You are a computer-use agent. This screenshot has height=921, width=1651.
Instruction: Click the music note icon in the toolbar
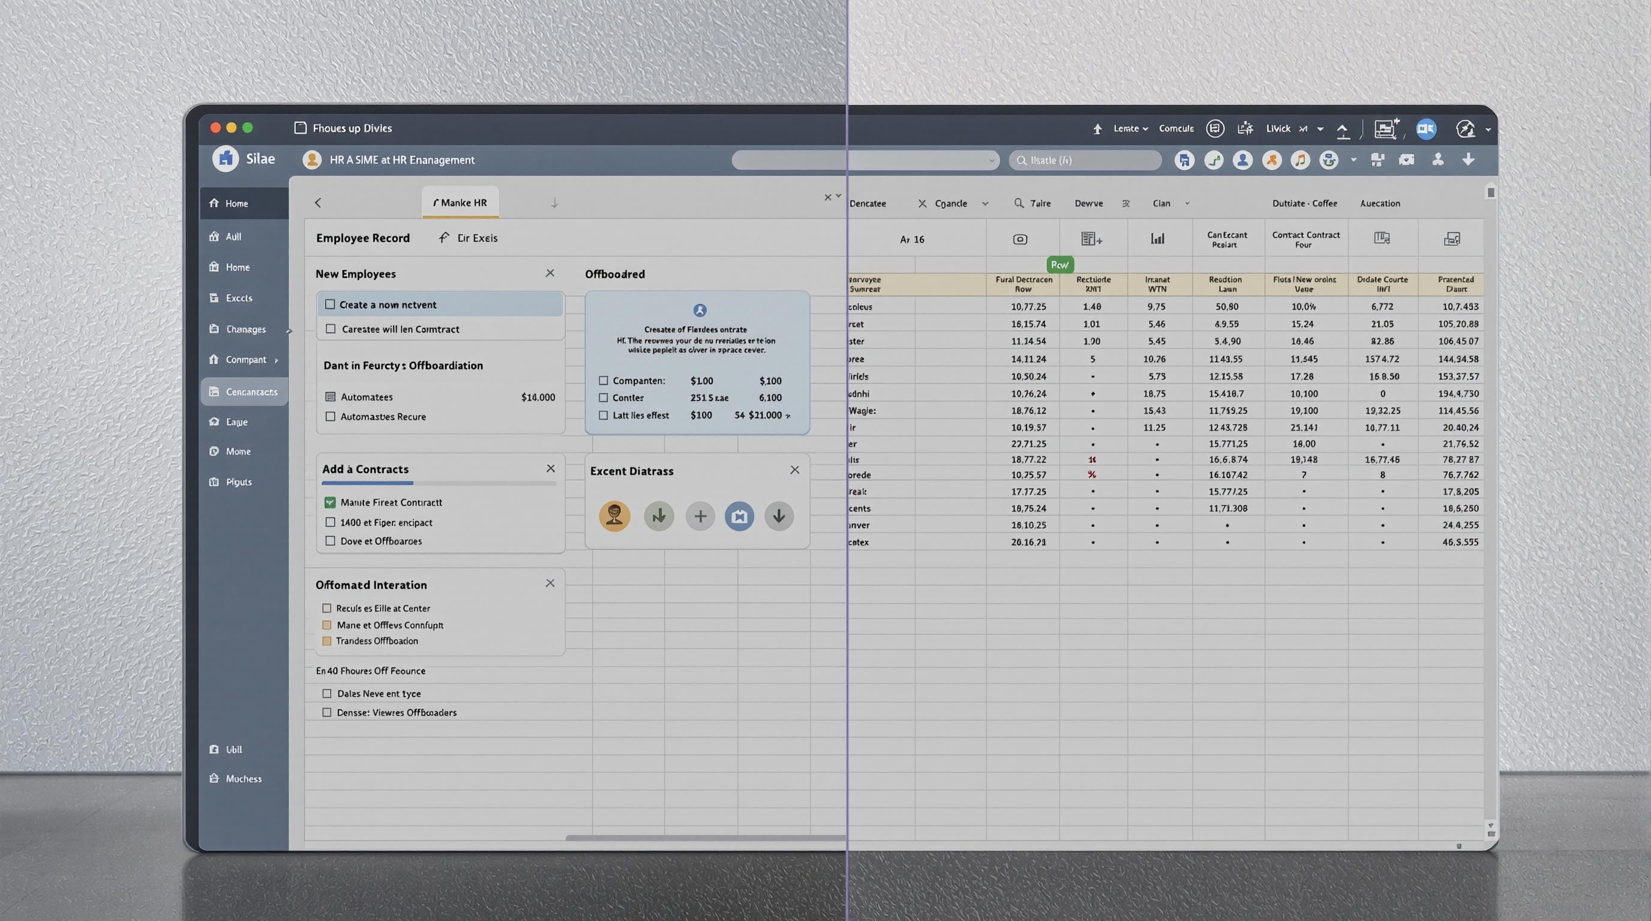1301,160
